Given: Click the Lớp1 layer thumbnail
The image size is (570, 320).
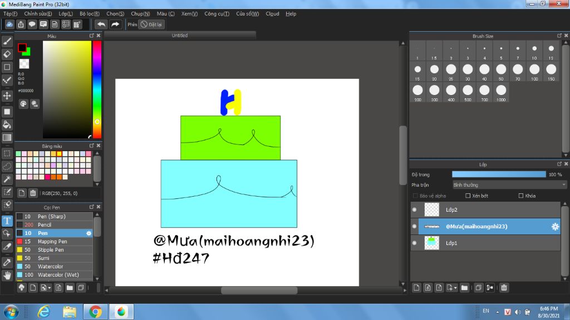Looking at the screenshot, I should tap(432, 243).
